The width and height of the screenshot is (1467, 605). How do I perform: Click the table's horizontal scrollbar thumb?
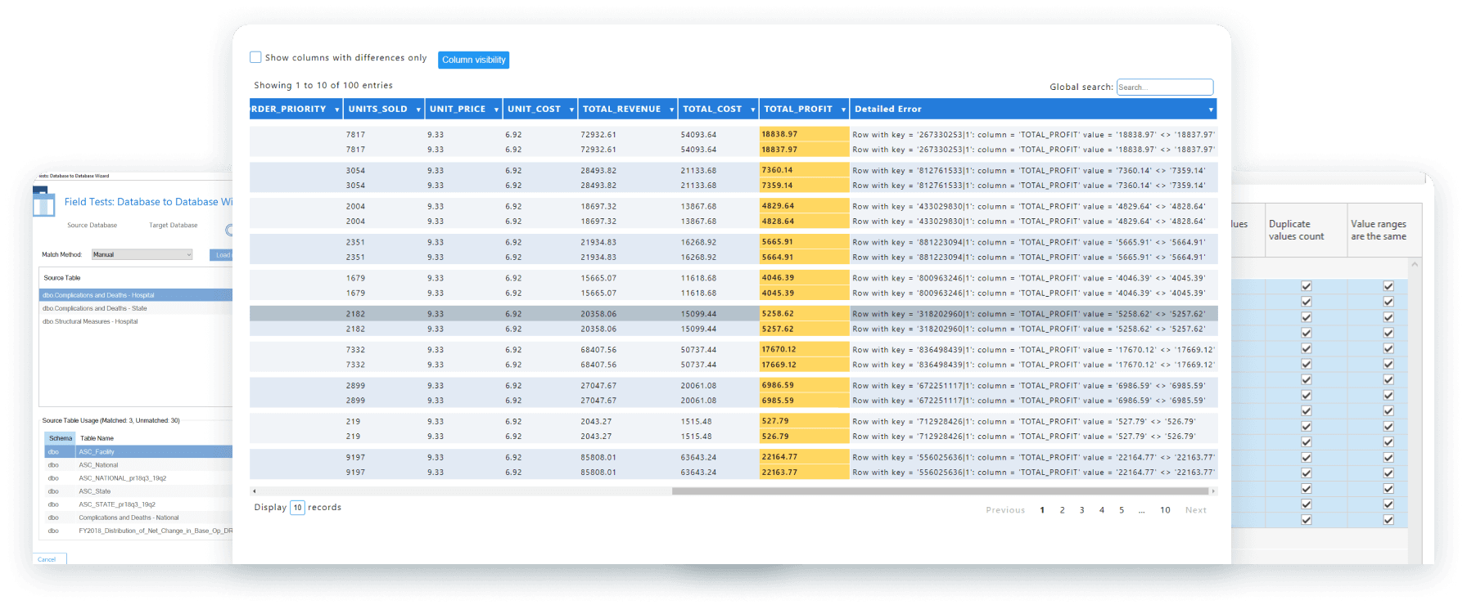click(940, 491)
